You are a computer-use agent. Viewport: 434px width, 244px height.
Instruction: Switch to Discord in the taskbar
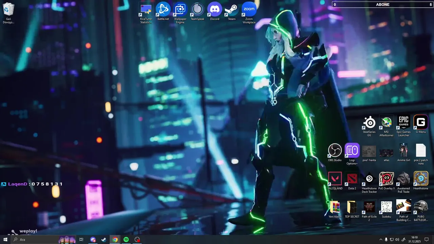click(x=93, y=240)
